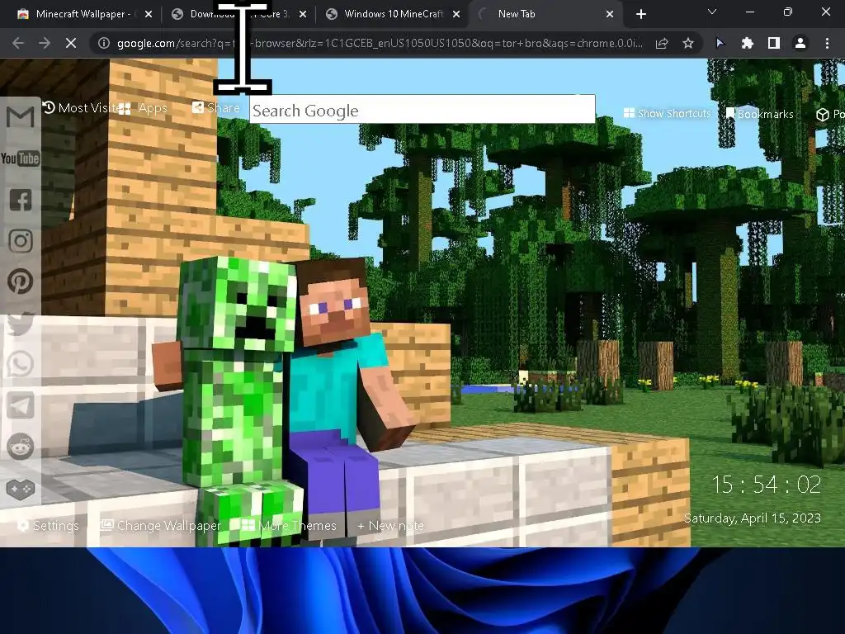Click Show Shortcuts

click(x=667, y=113)
